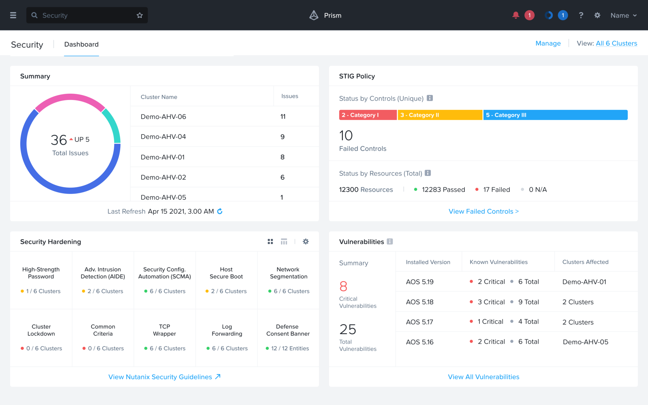Viewport: 648px width, 405px height.
Task: Click the View Failed Controls link
Action: pos(483,211)
